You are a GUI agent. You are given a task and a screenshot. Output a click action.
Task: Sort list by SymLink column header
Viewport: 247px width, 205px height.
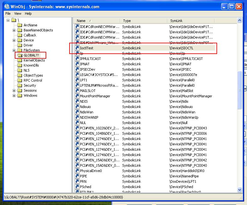coord(201,21)
